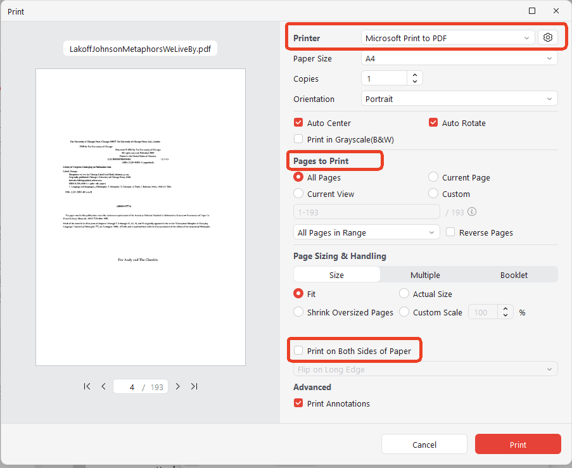This screenshot has width=572, height=468.
Task: Open Flip on Long Edge dropdown
Action: pos(425,369)
